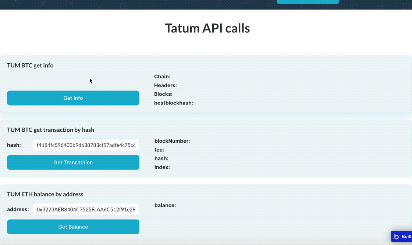
Task: Select the hash: result label on right
Action: click(x=161, y=159)
